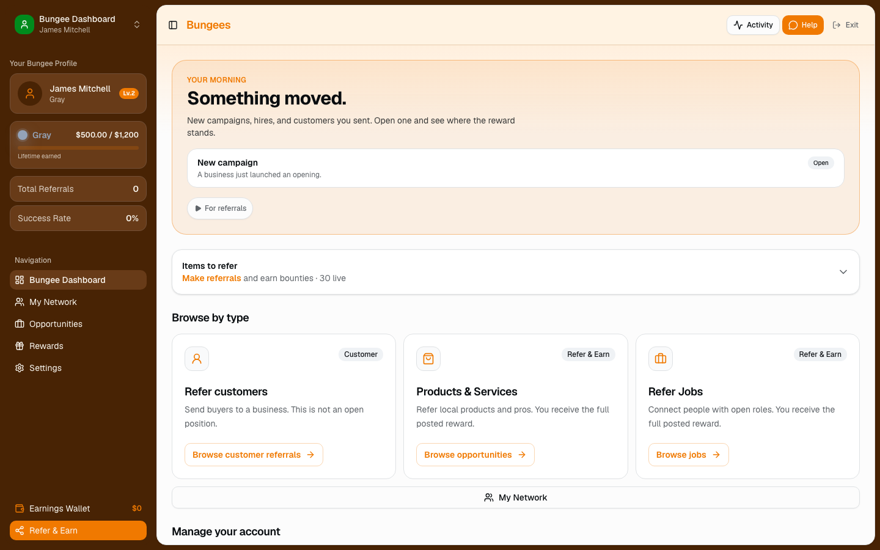
Task: Click the Refer Jobs briefcase icon
Action: coord(661,359)
